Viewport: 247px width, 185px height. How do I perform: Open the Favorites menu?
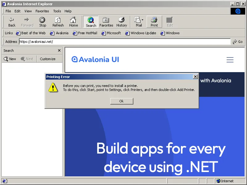[42, 11]
